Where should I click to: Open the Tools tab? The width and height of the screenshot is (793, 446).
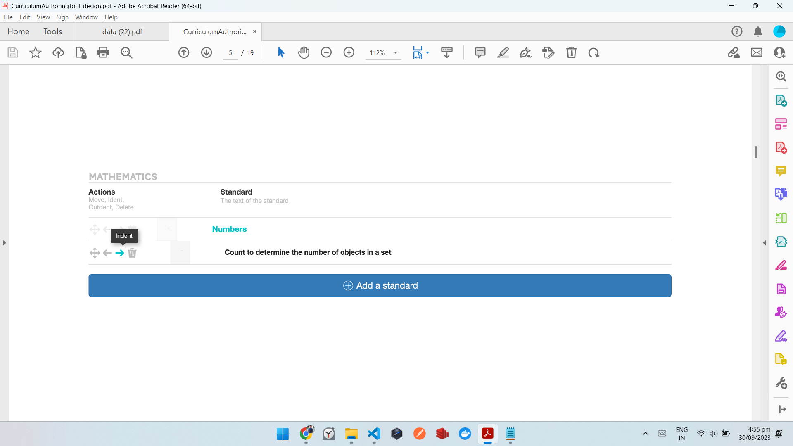coord(52,32)
